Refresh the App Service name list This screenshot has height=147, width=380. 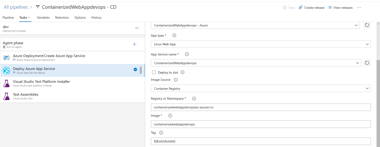(x=367, y=63)
